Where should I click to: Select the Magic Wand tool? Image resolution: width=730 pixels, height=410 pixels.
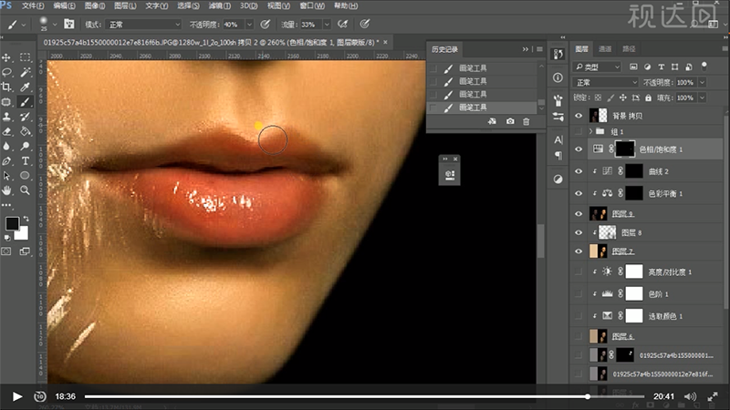point(26,72)
